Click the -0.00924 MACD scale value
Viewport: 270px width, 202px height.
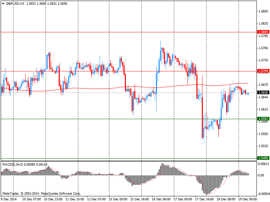263,194
